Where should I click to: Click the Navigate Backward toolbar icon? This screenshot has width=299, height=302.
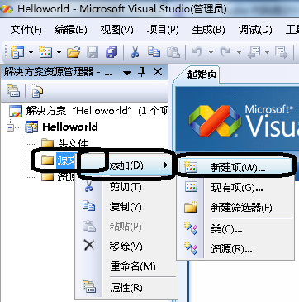[254, 52]
